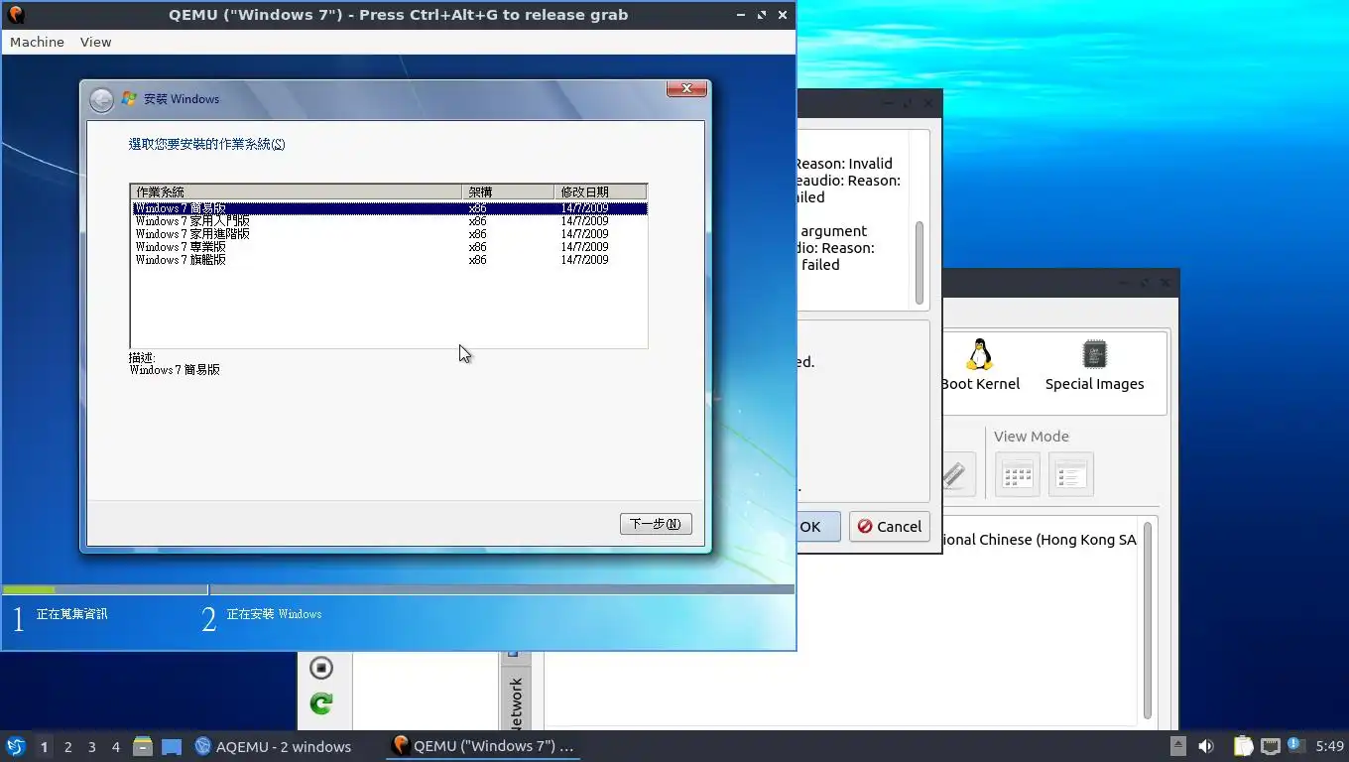Click the update notification tray icon
The image size is (1349, 762).
click(1294, 746)
